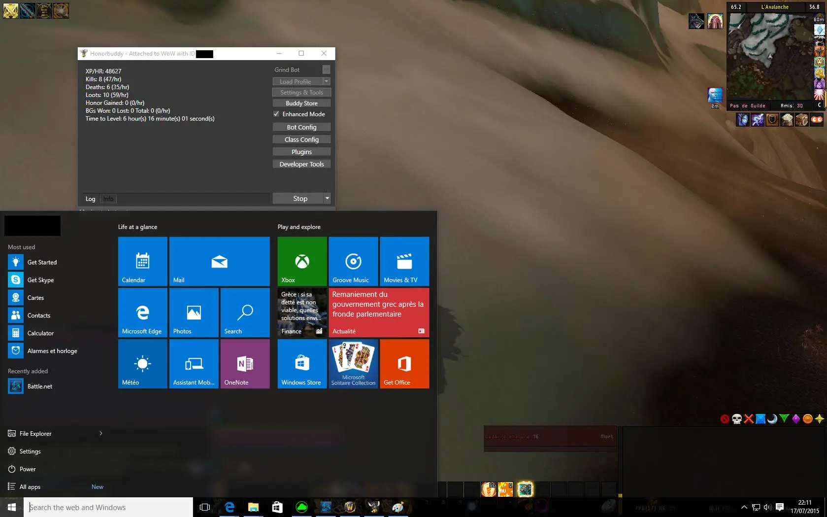
Task: Open Grind Bot type dropdown
Action: (x=326, y=69)
